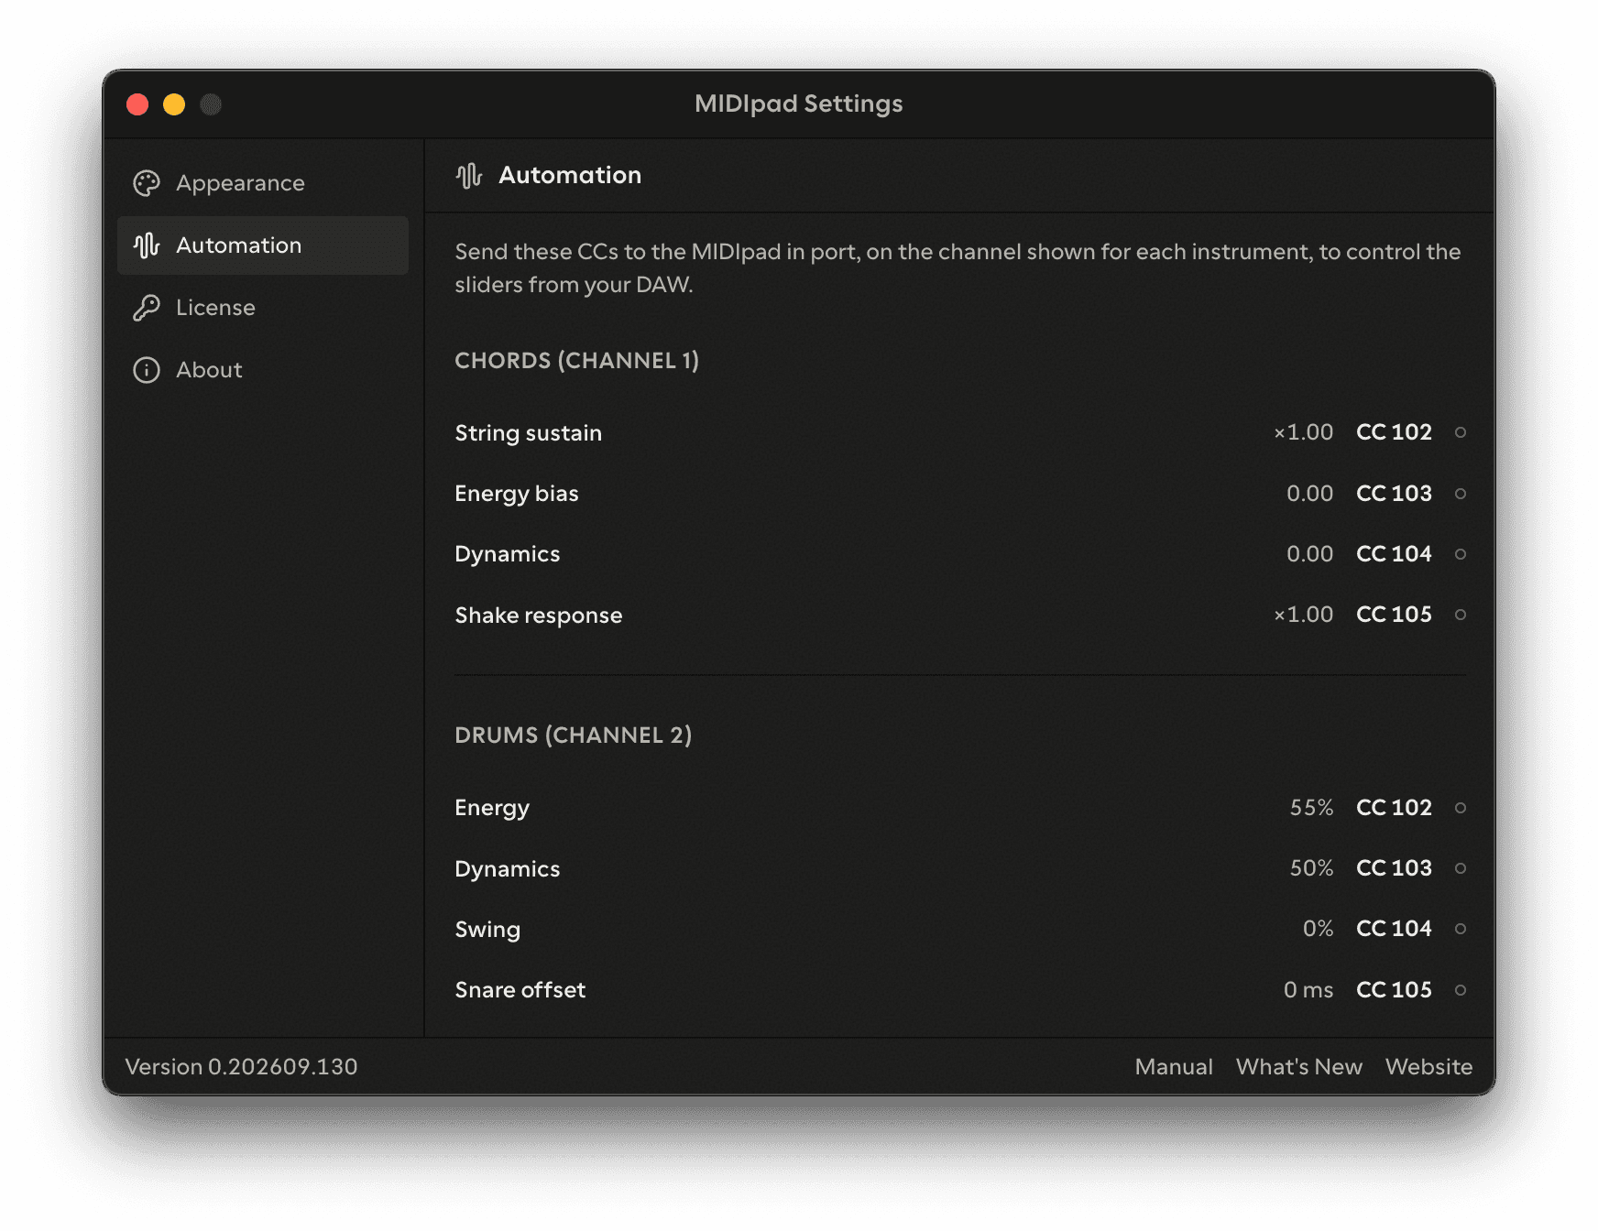Click indicator dot for Chords Dynamics CC 104
The height and width of the screenshot is (1231, 1598).
[1461, 554]
